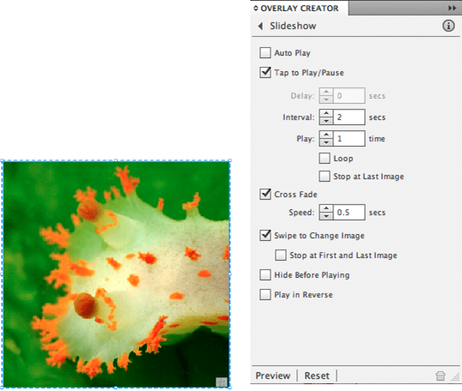The image size is (462, 391).
Task: Click the trash icon in panel footer
Action: coord(441,376)
